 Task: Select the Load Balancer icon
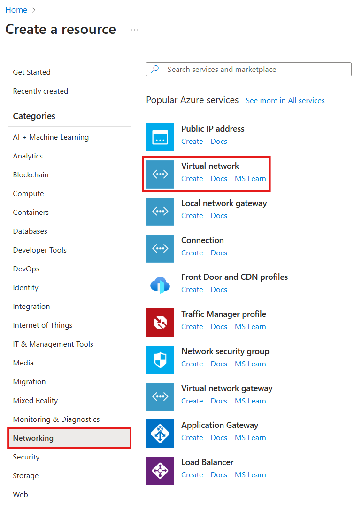click(160, 471)
